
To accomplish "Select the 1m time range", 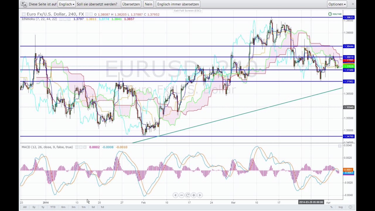I will 83,207.
